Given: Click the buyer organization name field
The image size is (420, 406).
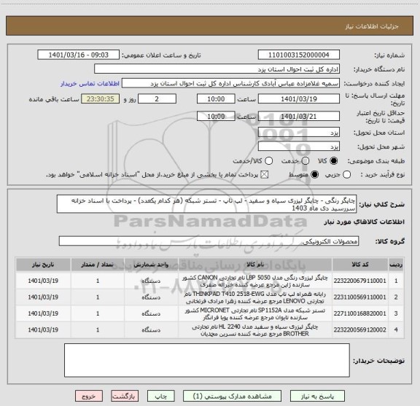Looking at the screenshot, I should coord(217,69).
